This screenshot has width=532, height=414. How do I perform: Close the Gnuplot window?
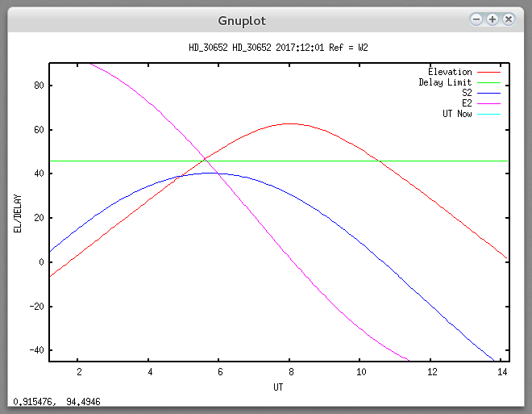509,19
